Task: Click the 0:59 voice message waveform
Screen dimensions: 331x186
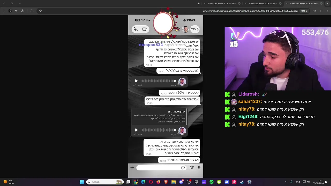Action: tap(158, 81)
